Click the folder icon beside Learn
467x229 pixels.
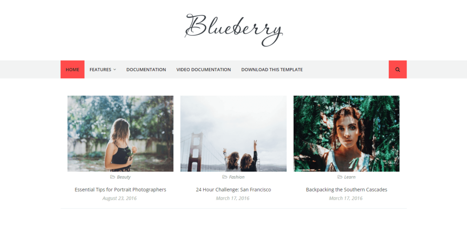pos(340,177)
